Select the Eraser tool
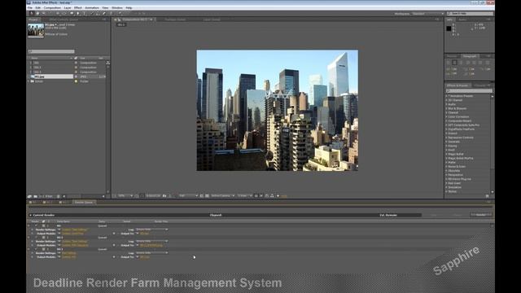Screen dimensions: 521x293 pos(103,13)
